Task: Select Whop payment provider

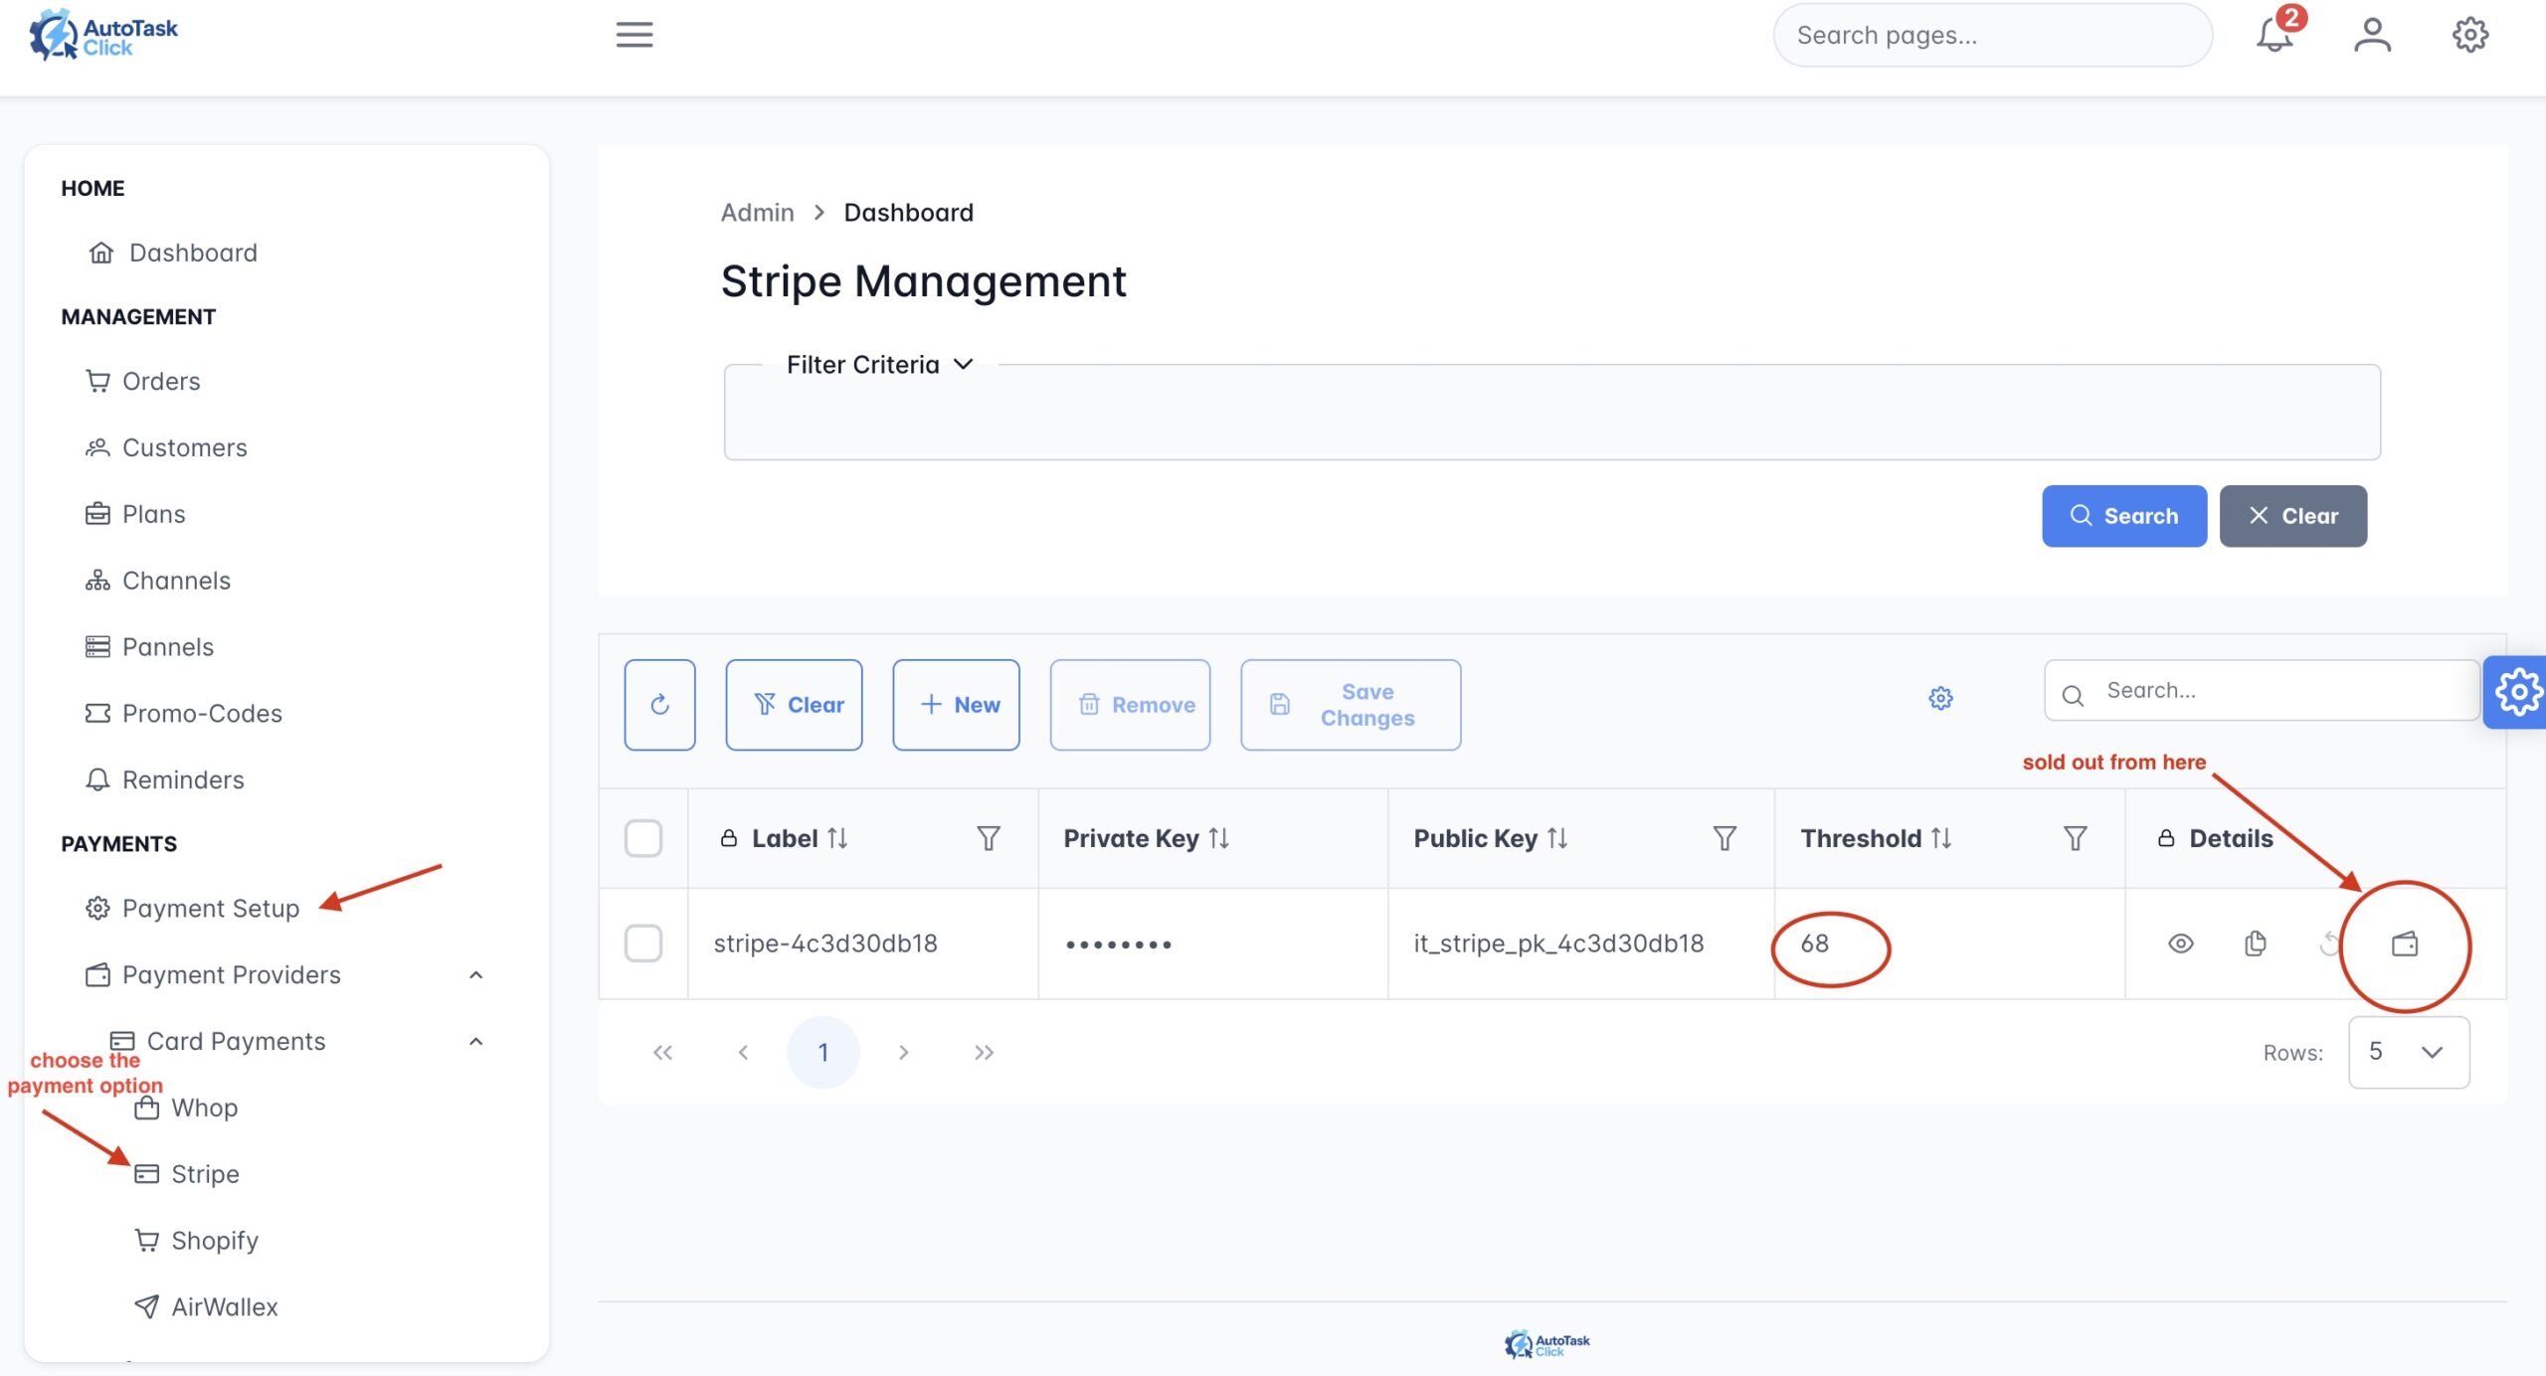Action: 186,1108
